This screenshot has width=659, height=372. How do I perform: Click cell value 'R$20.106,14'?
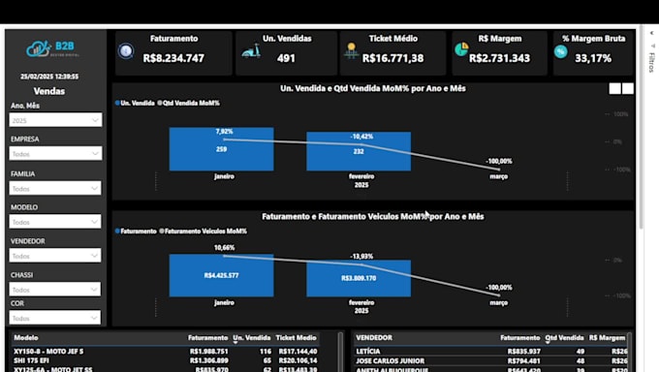tap(298, 360)
